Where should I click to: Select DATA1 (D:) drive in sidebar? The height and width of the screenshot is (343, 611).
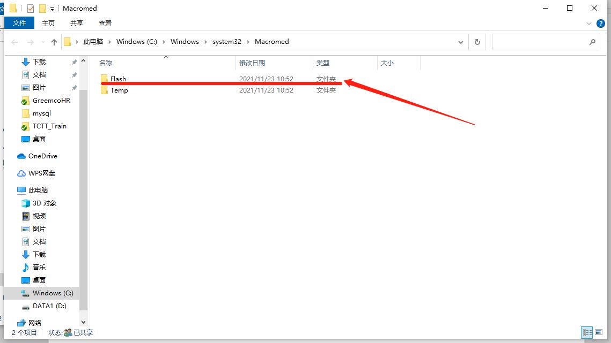[x=49, y=306]
